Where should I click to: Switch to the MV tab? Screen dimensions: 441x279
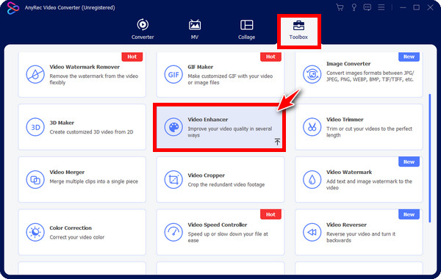[x=195, y=29]
